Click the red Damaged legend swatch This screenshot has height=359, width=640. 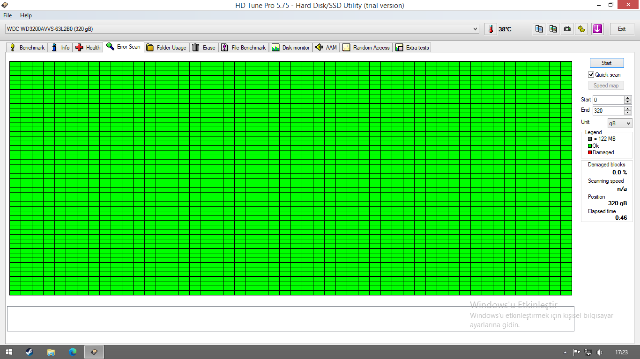coord(590,152)
